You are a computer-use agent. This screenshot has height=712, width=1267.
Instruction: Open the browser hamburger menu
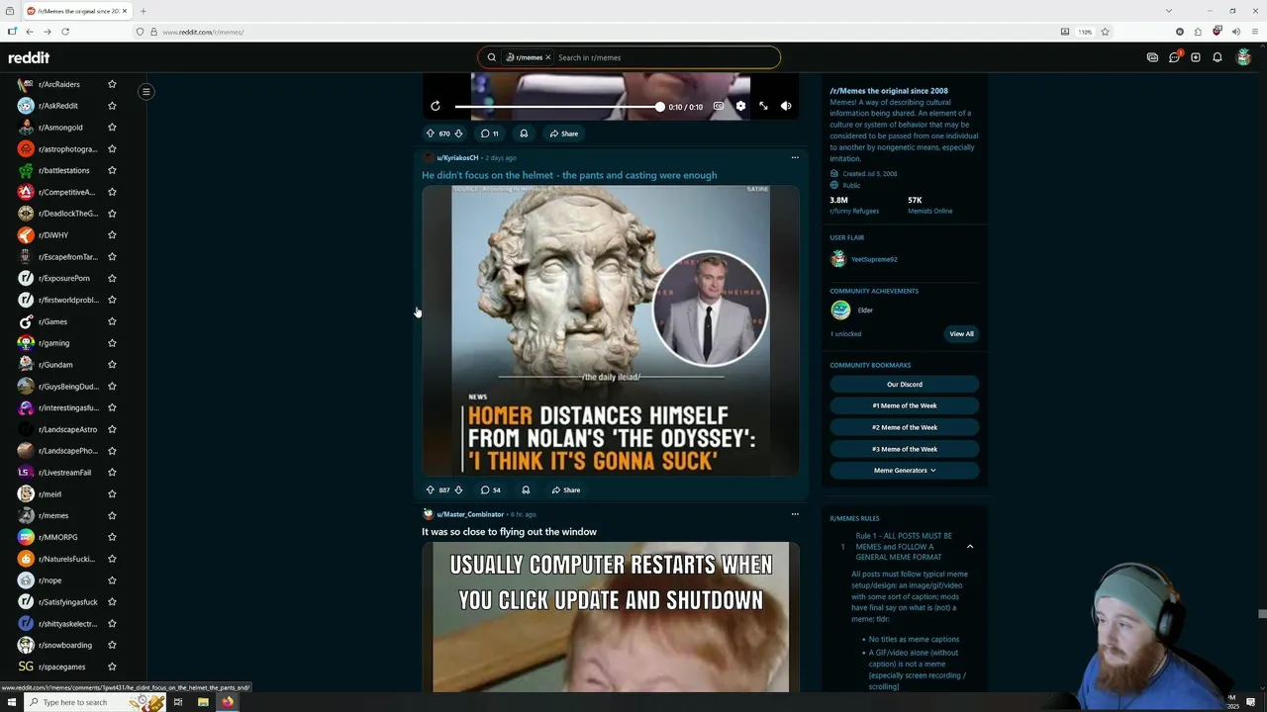pos(1253,32)
